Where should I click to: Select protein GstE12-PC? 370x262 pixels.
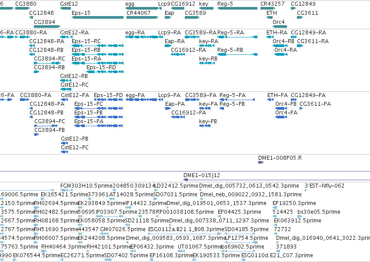tap(75, 148)
